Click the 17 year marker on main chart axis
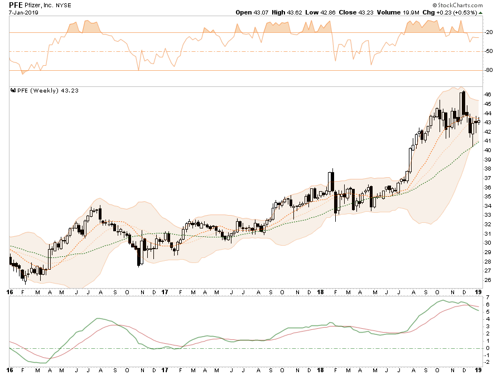502x375 pixels. [166, 291]
